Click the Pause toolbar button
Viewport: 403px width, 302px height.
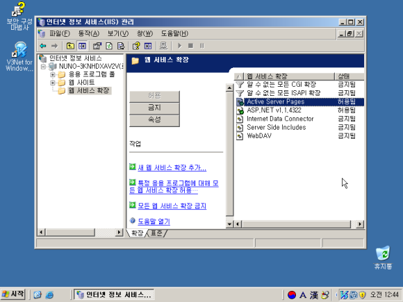point(202,46)
